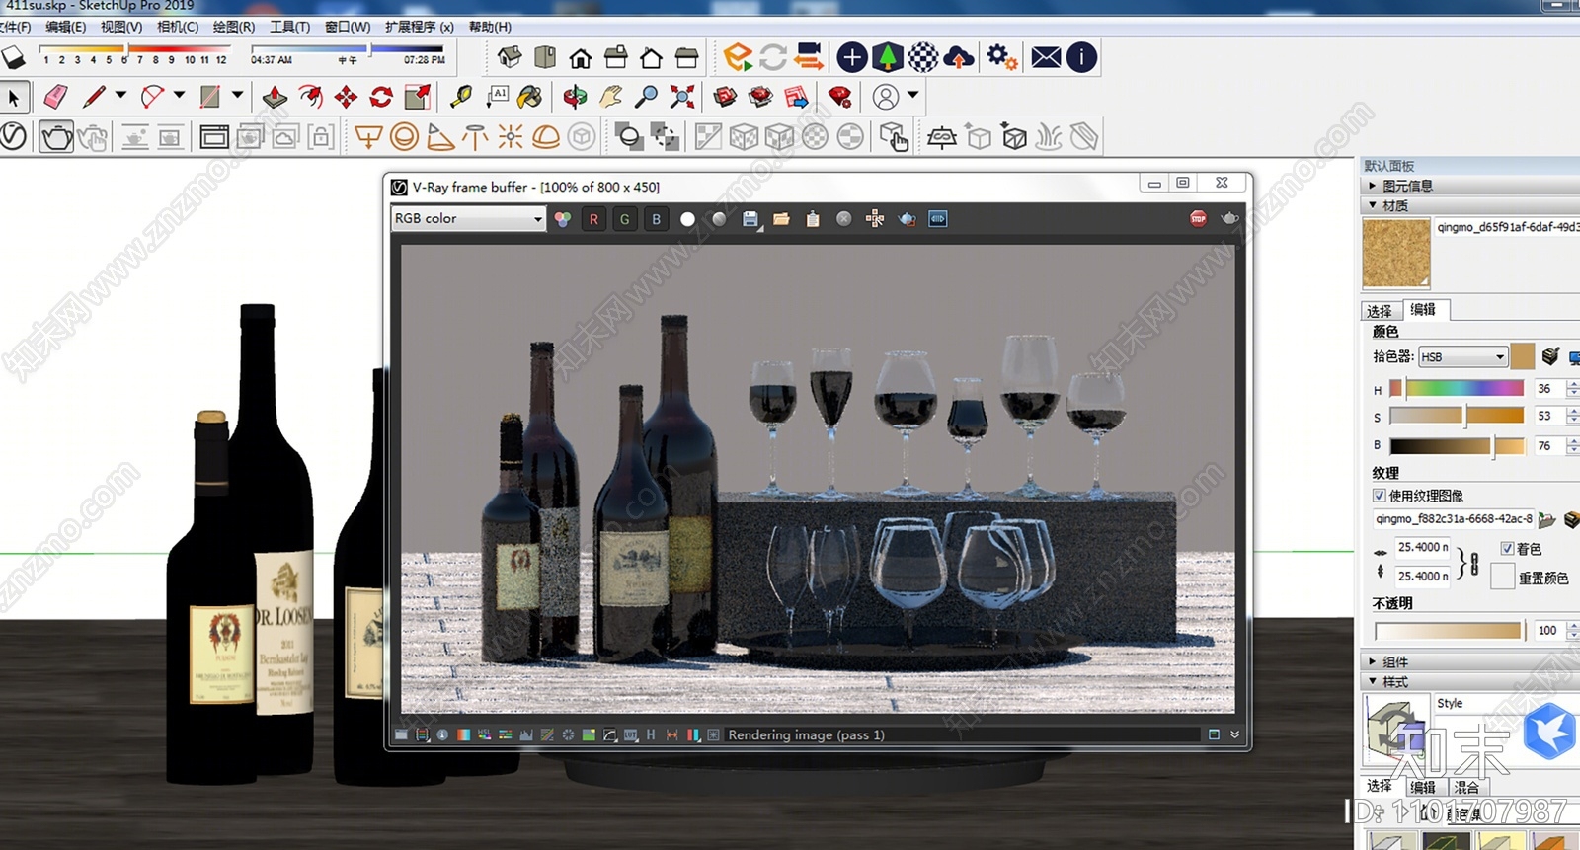Toggle alpha channel white circle
This screenshot has width=1580, height=850.
coord(688,219)
